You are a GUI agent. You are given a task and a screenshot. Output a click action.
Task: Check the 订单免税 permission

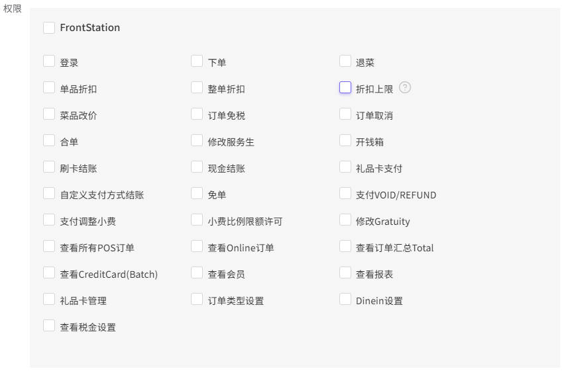[197, 114]
